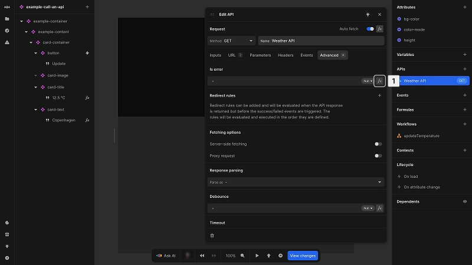
Task: Open the Is error formula editor
Action: tap(379, 81)
